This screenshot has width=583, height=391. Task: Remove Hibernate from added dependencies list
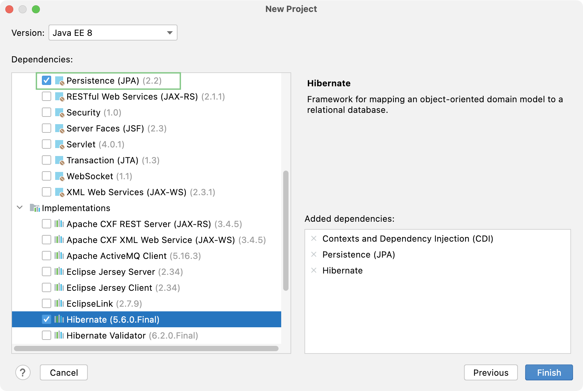[314, 270]
